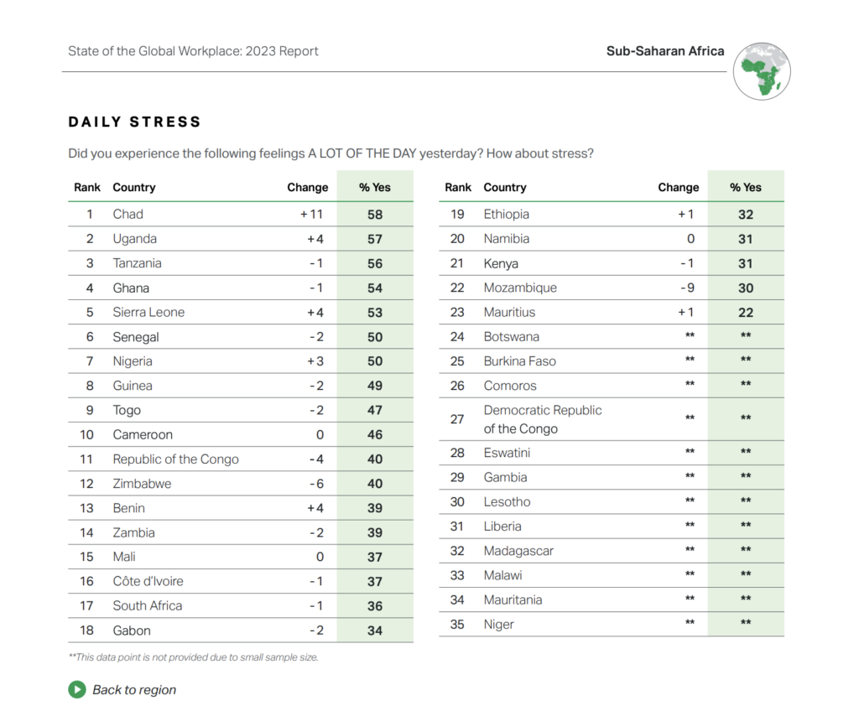Click Mauritius's 22 percent value
Viewport: 859px width, 716px height.
click(x=746, y=313)
